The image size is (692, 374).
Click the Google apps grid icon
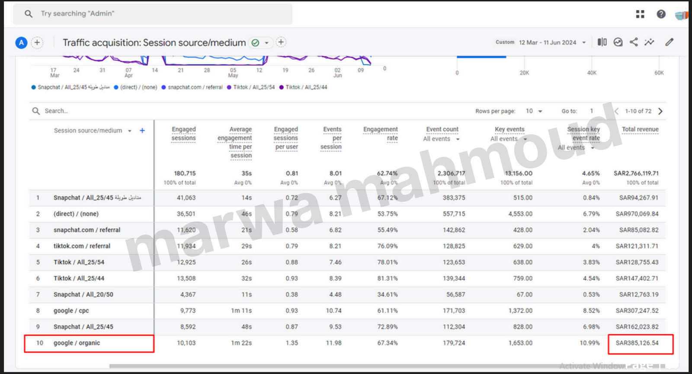point(640,14)
